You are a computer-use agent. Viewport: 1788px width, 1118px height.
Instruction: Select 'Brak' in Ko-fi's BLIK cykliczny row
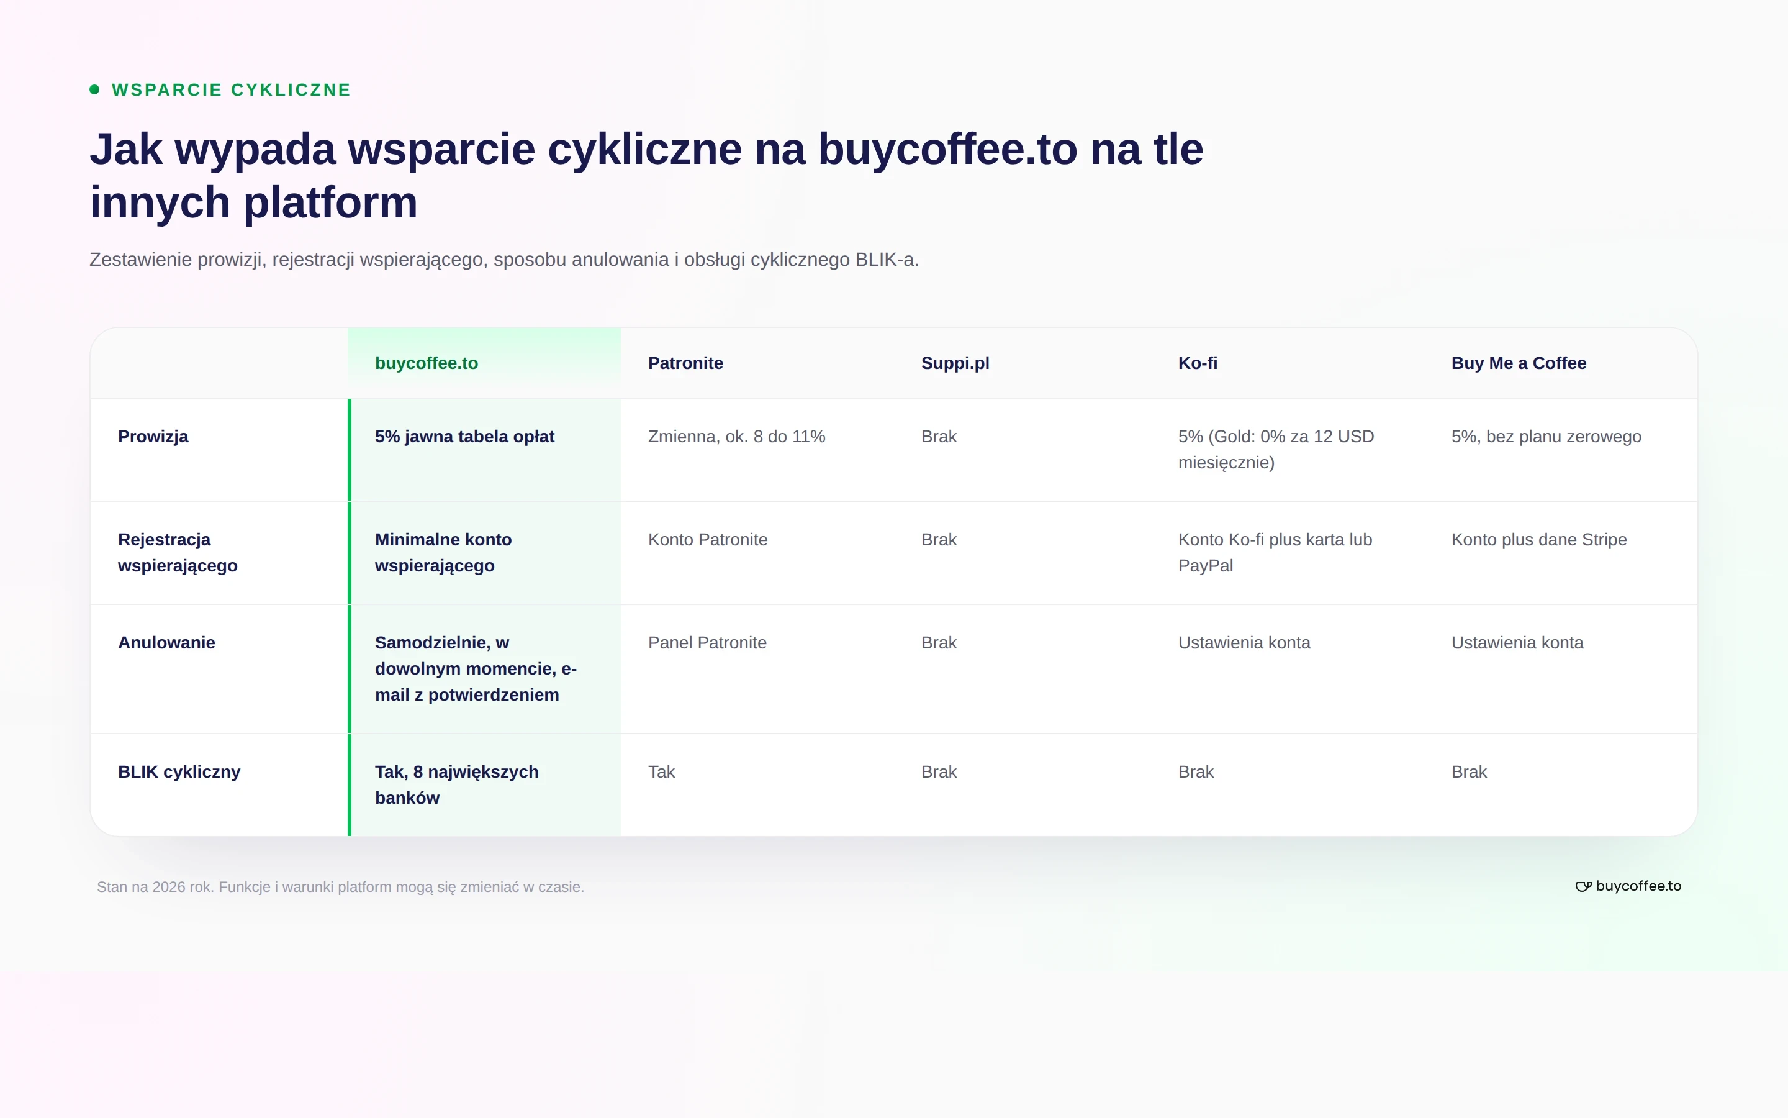tap(1196, 772)
